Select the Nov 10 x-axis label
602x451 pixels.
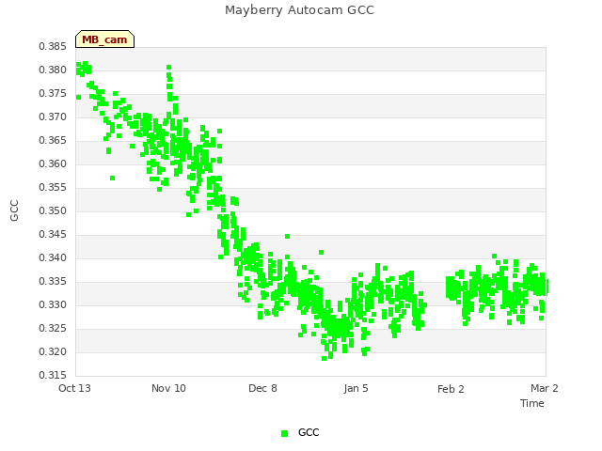point(168,388)
